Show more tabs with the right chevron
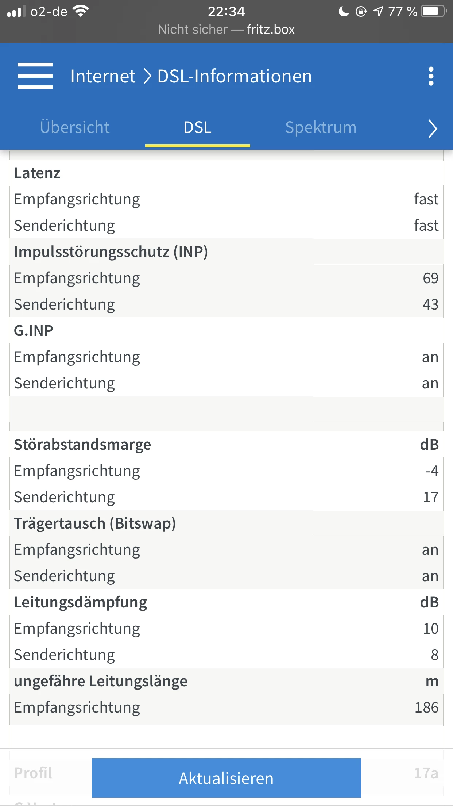Viewport: 453px width, 806px height. point(432,128)
